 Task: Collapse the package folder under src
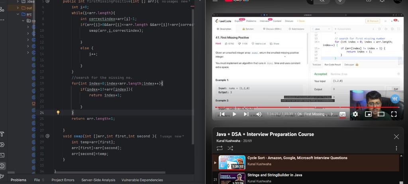click(23, 21)
